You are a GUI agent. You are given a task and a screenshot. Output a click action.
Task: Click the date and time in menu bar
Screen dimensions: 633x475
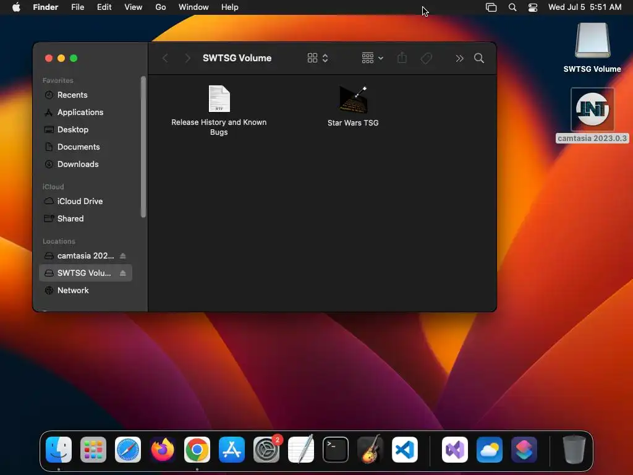coord(585,7)
